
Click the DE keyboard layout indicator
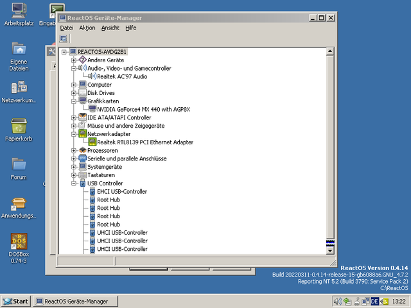tap(374, 301)
